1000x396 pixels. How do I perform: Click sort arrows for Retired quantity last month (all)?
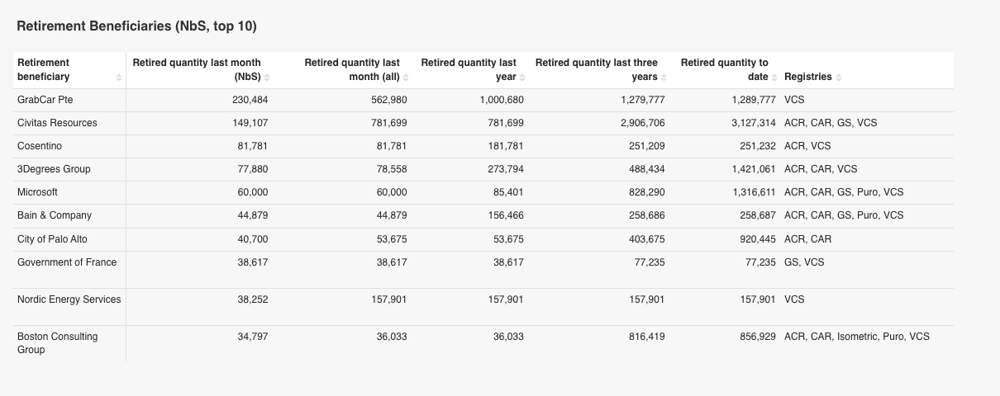[x=406, y=78]
